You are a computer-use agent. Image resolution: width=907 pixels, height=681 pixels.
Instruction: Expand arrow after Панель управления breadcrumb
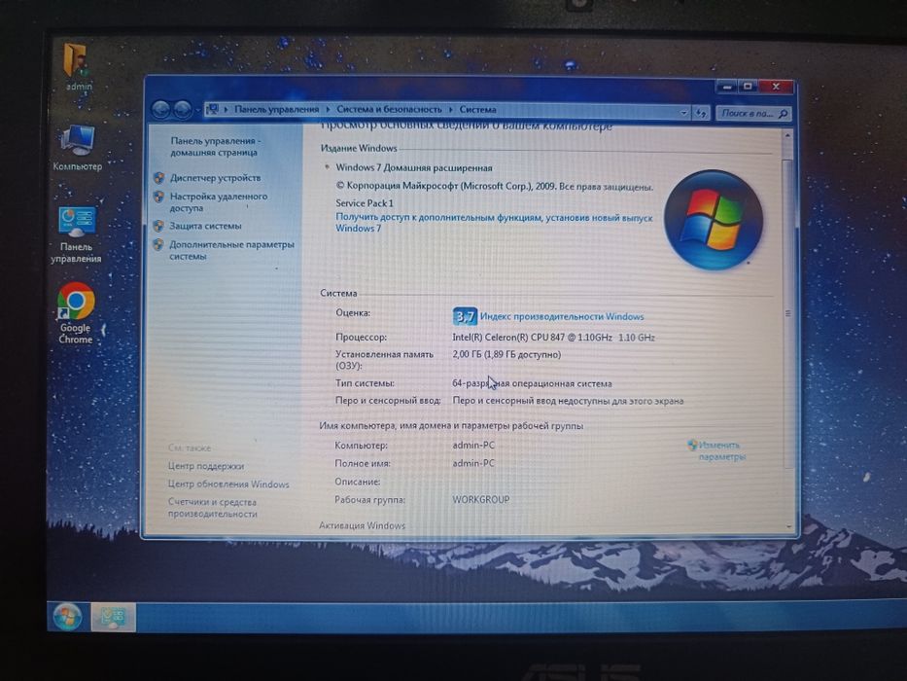click(328, 109)
